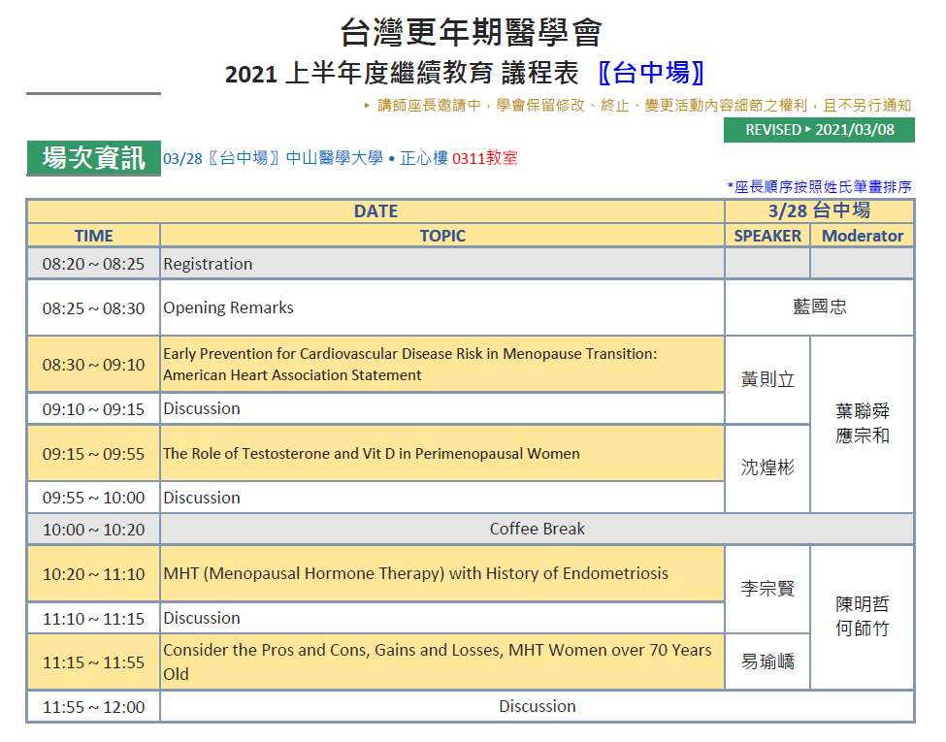Click speaker name 黃則立
Viewport: 946px width, 742px height.
(767, 380)
